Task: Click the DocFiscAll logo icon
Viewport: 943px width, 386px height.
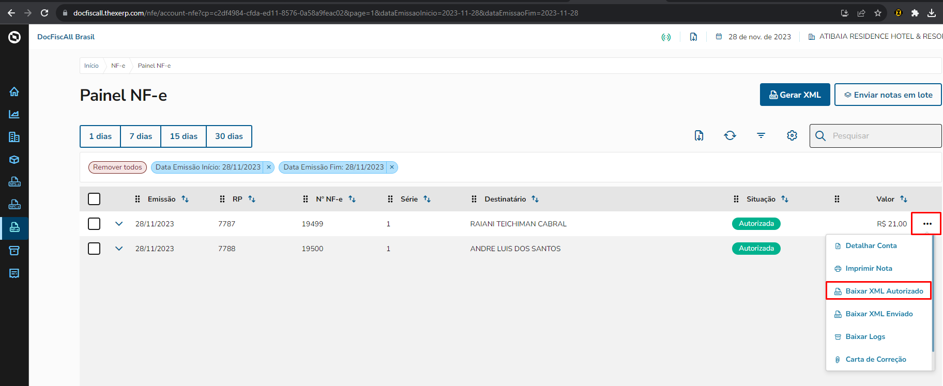Action: [x=14, y=37]
